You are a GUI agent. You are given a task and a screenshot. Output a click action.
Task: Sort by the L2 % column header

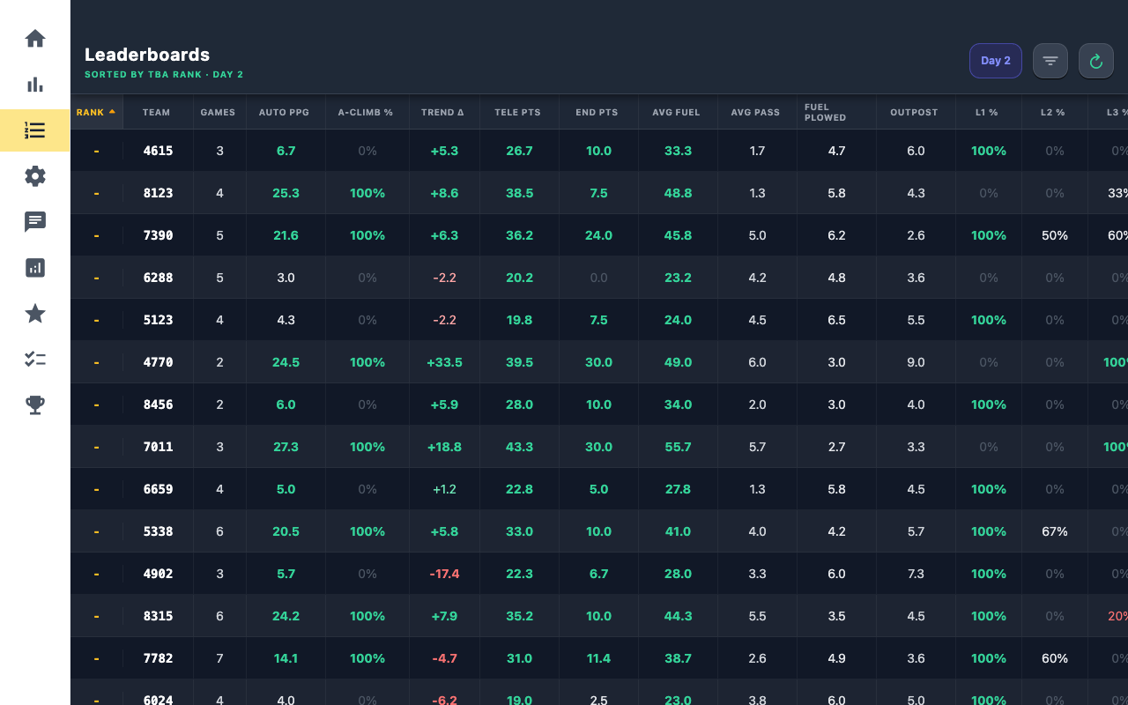click(1054, 112)
